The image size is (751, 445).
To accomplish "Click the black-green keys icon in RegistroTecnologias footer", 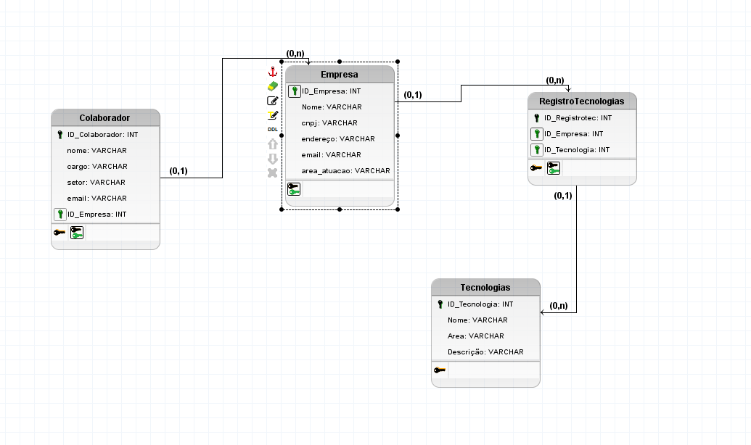I will [x=554, y=168].
